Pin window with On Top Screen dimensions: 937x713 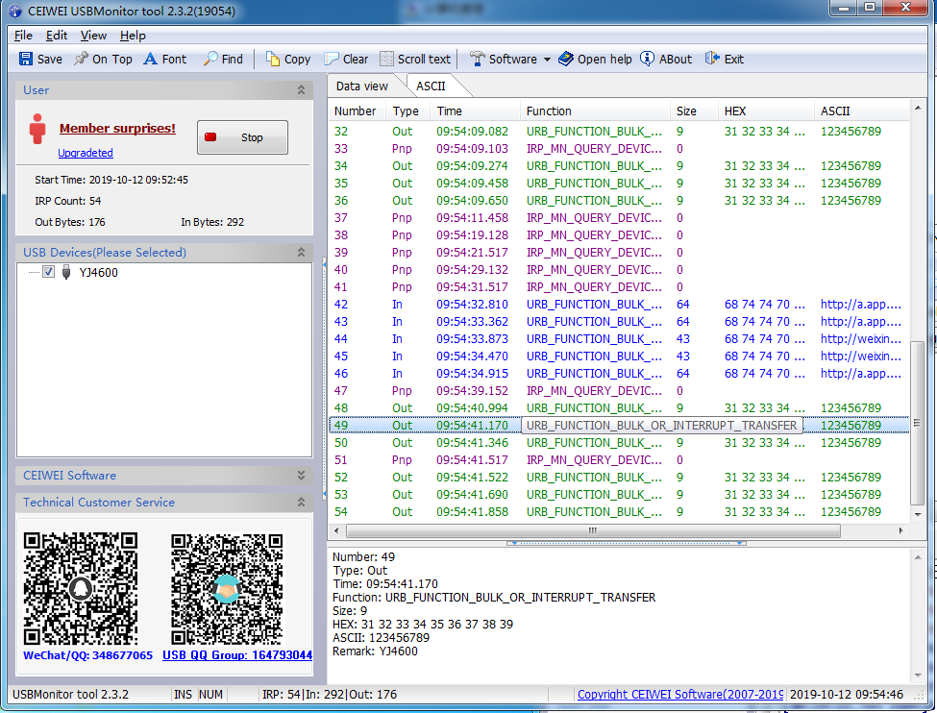click(x=103, y=59)
